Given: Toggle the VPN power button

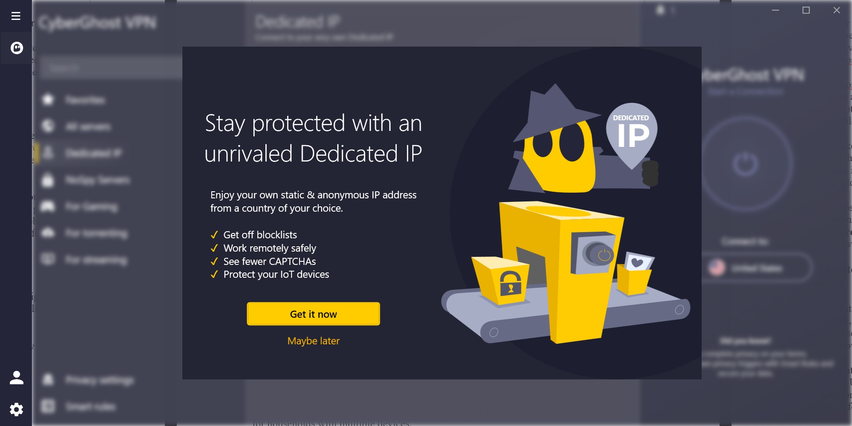Looking at the screenshot, I should (x=745, y=164).
